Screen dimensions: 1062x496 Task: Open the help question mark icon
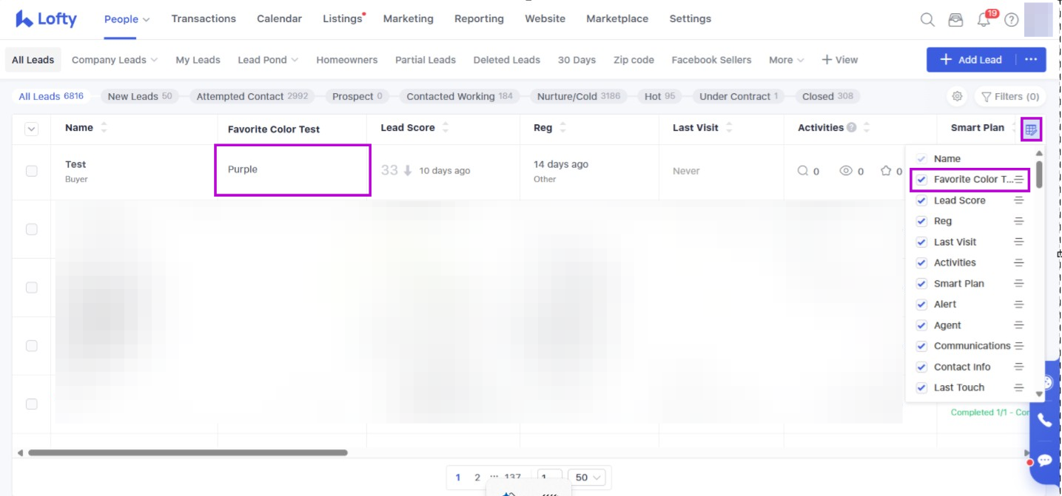1011,20
